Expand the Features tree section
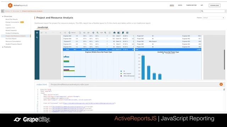The width and height of the screenshot is (227, 127). 2,47
